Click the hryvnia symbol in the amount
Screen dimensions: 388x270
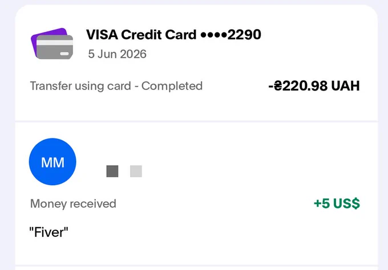[278, 85]
